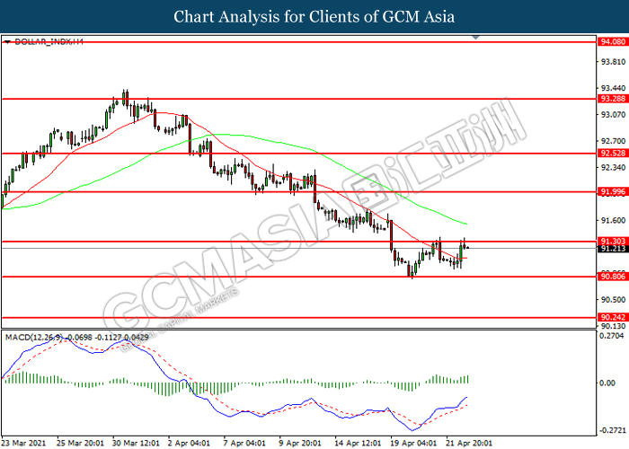Click the 91.600 price axis value
This screenshot has width=629, height=449.
613,221
